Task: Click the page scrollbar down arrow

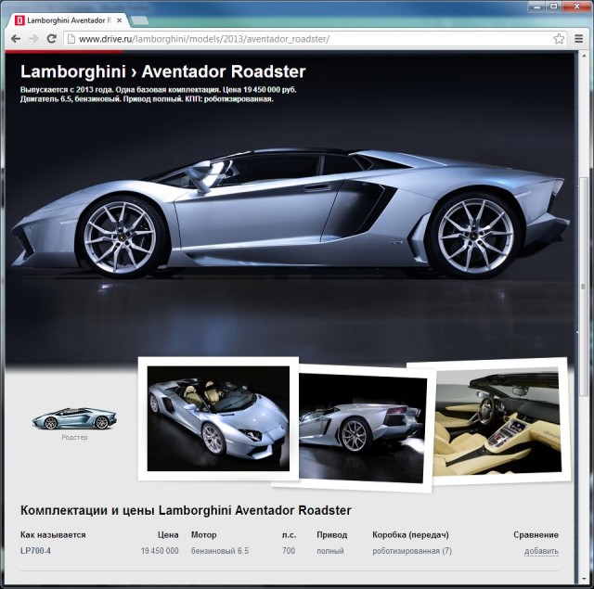Action: [x=584, y=580]
